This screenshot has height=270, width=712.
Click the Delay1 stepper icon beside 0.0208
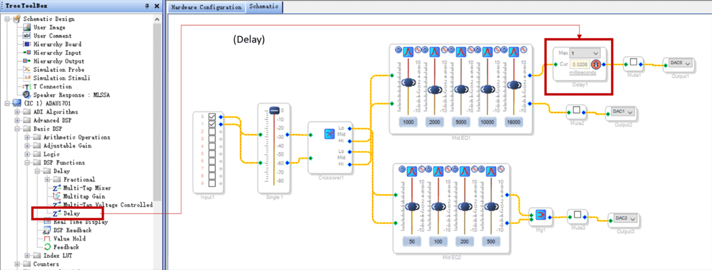596,65
